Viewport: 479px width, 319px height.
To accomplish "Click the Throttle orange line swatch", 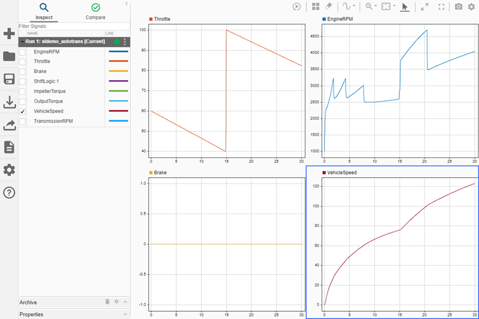I will (119, 61).
